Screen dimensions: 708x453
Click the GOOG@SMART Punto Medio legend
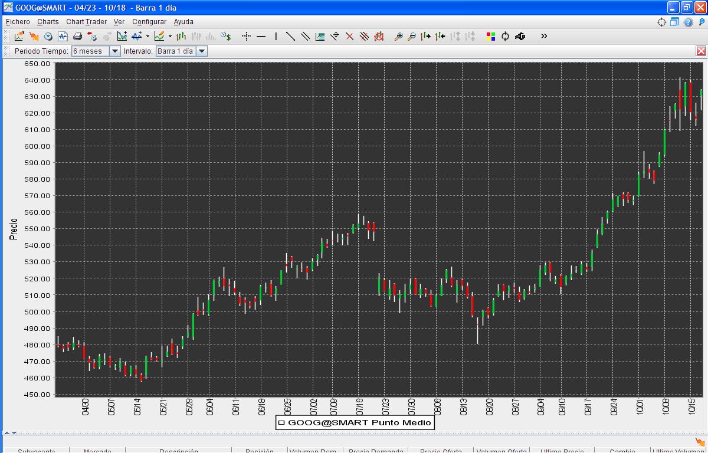coord(355,422)
